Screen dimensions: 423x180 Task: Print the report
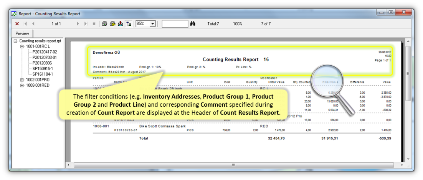104,24
